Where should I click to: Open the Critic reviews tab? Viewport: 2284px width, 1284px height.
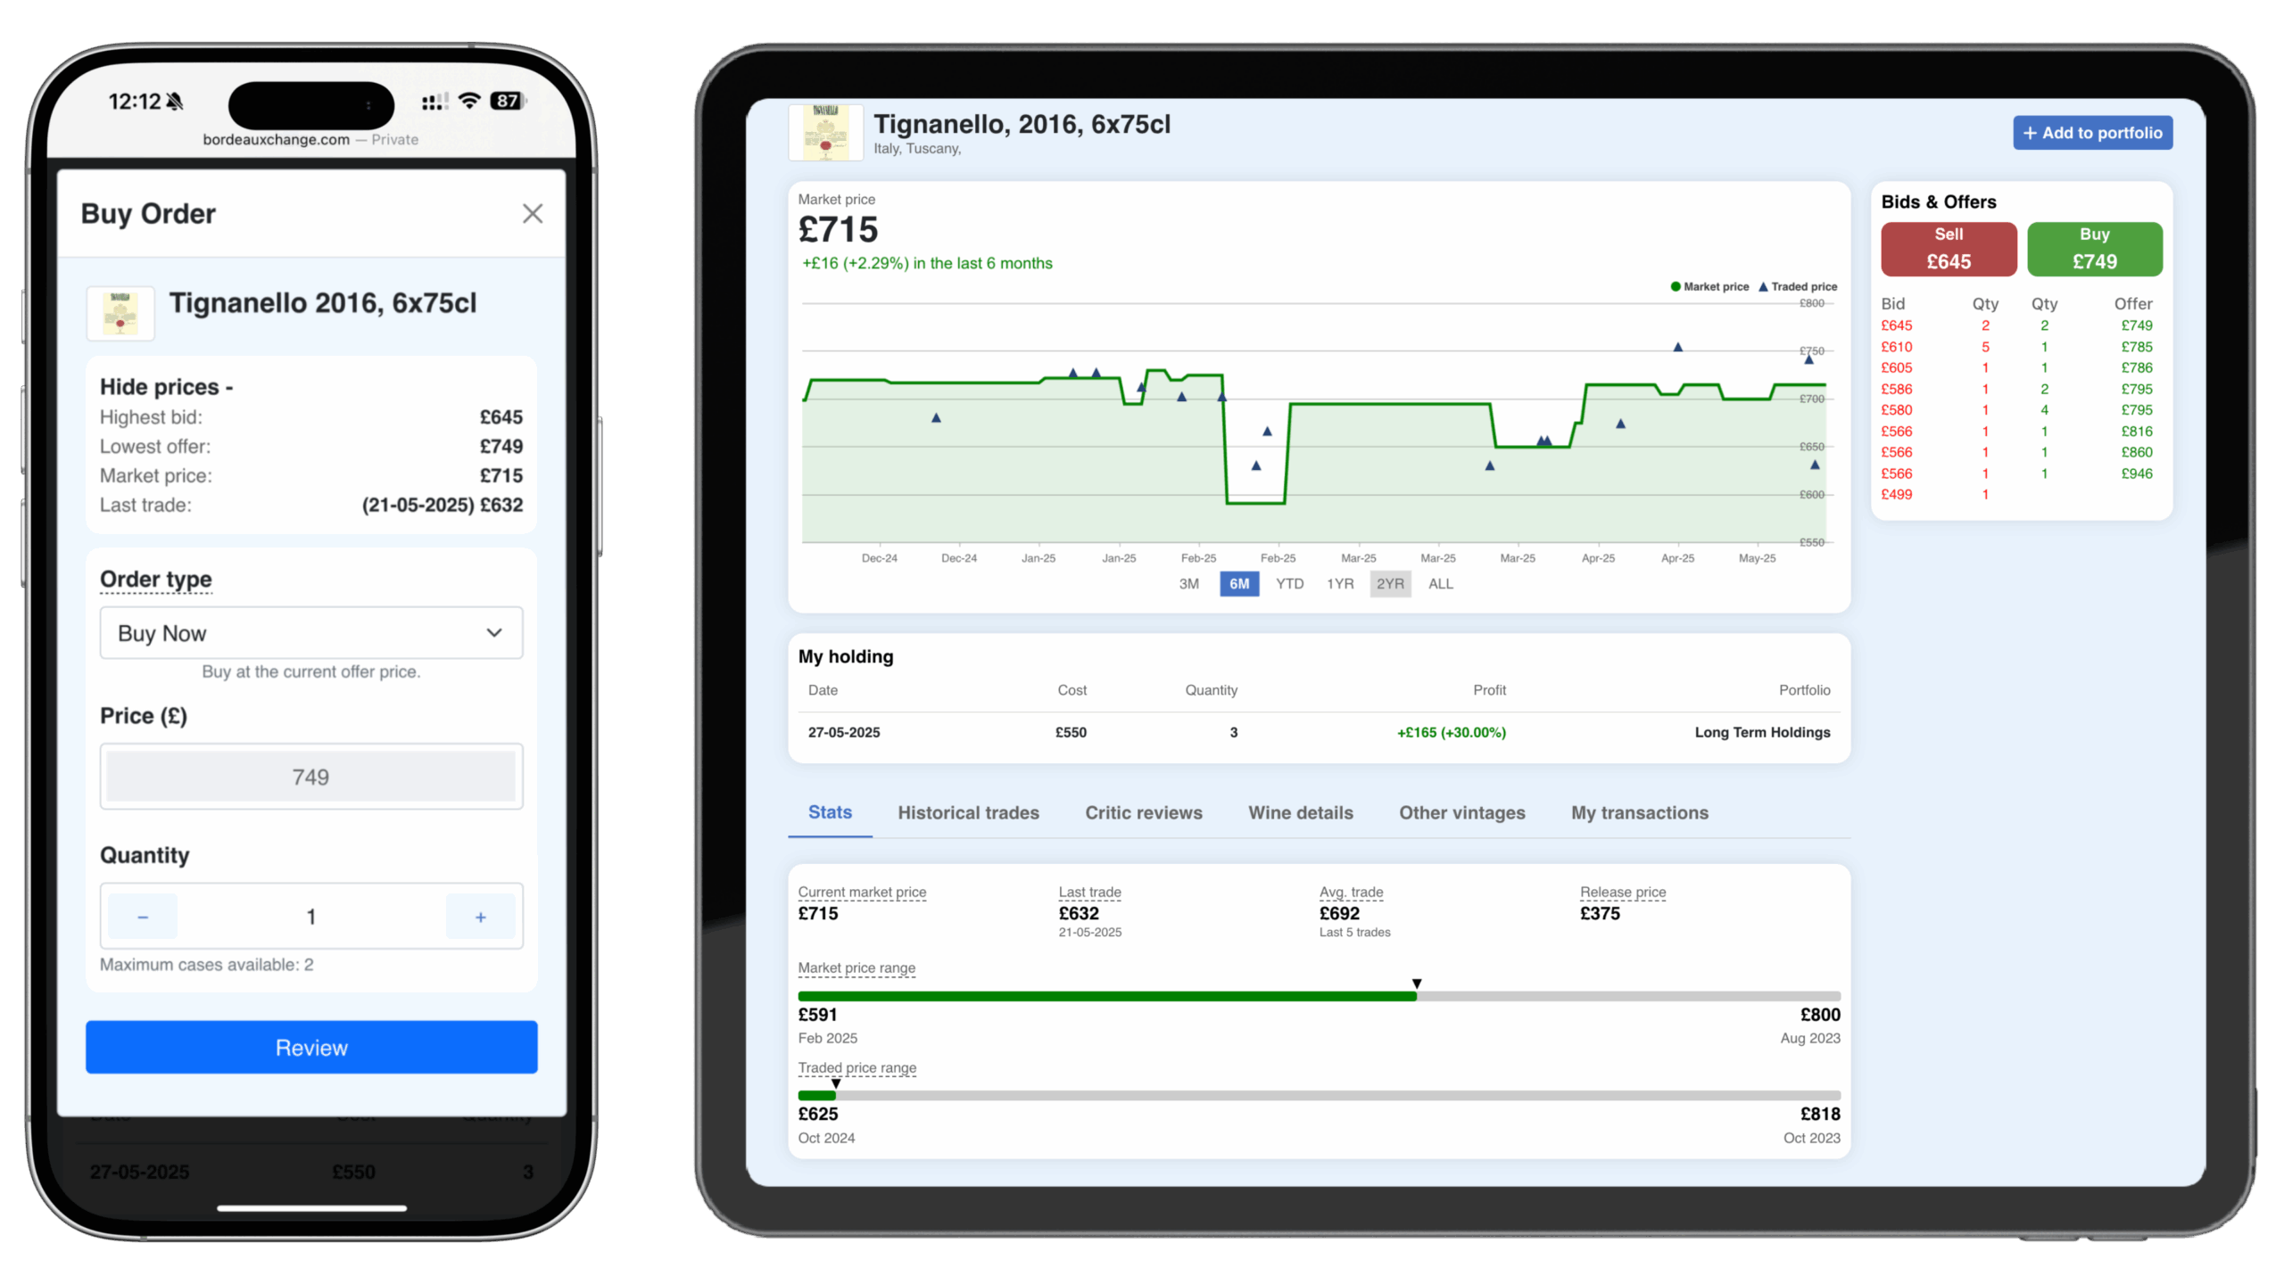1143,813
